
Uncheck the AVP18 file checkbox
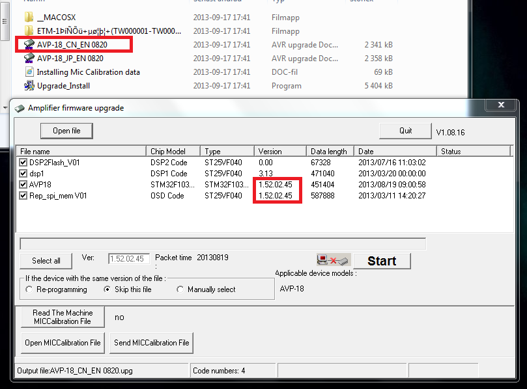23,185
